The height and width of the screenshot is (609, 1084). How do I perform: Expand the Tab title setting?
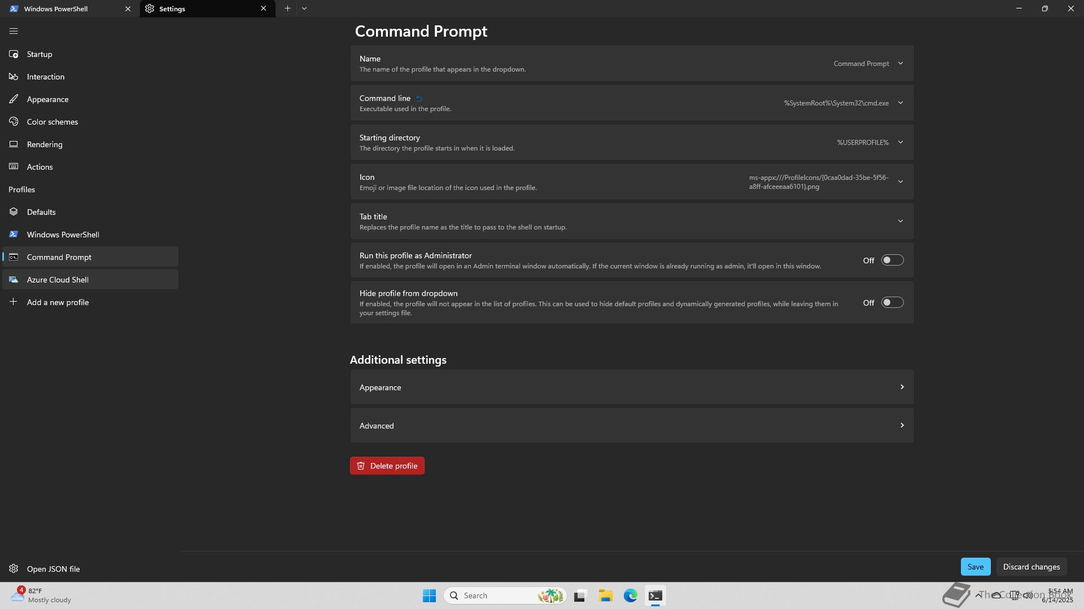pyautogui.click(x=900, y=222)
